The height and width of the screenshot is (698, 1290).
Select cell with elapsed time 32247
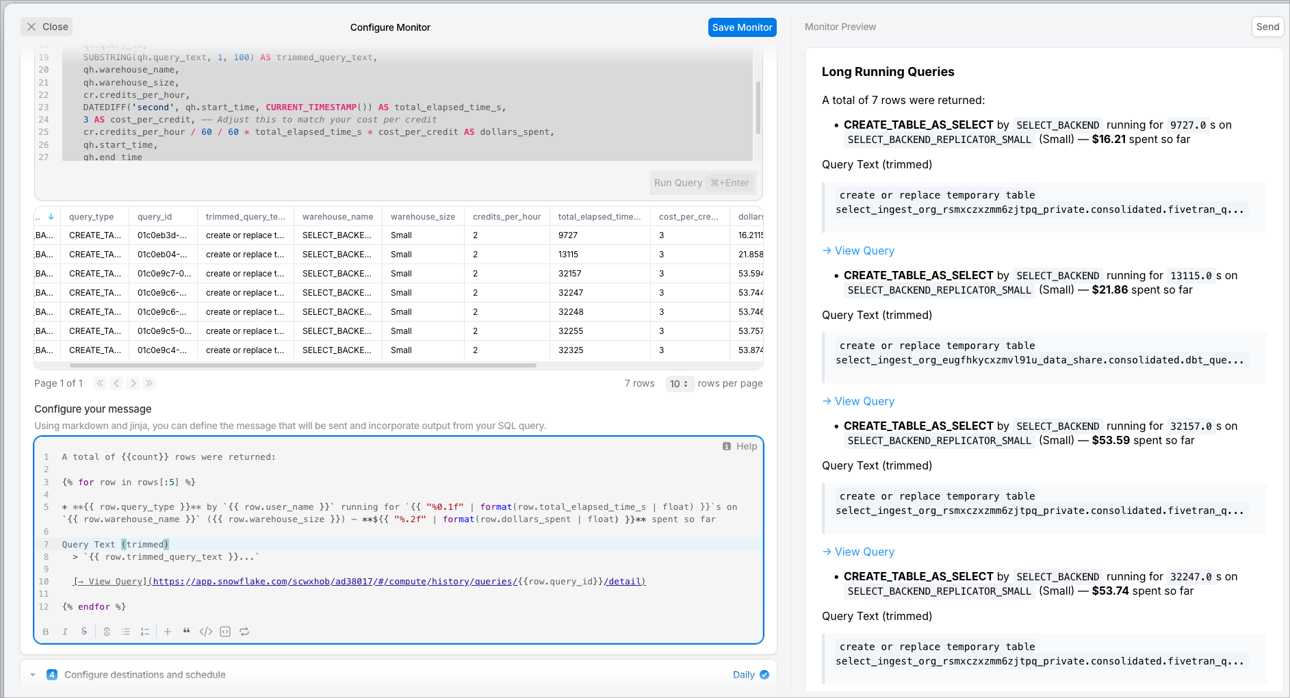(599, 293)
